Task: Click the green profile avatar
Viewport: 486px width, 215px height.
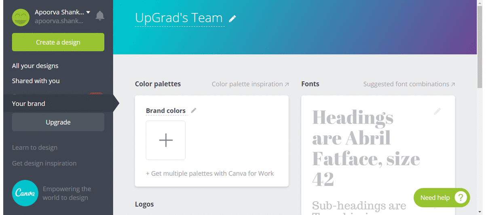Action: click(x=21, y=17)
